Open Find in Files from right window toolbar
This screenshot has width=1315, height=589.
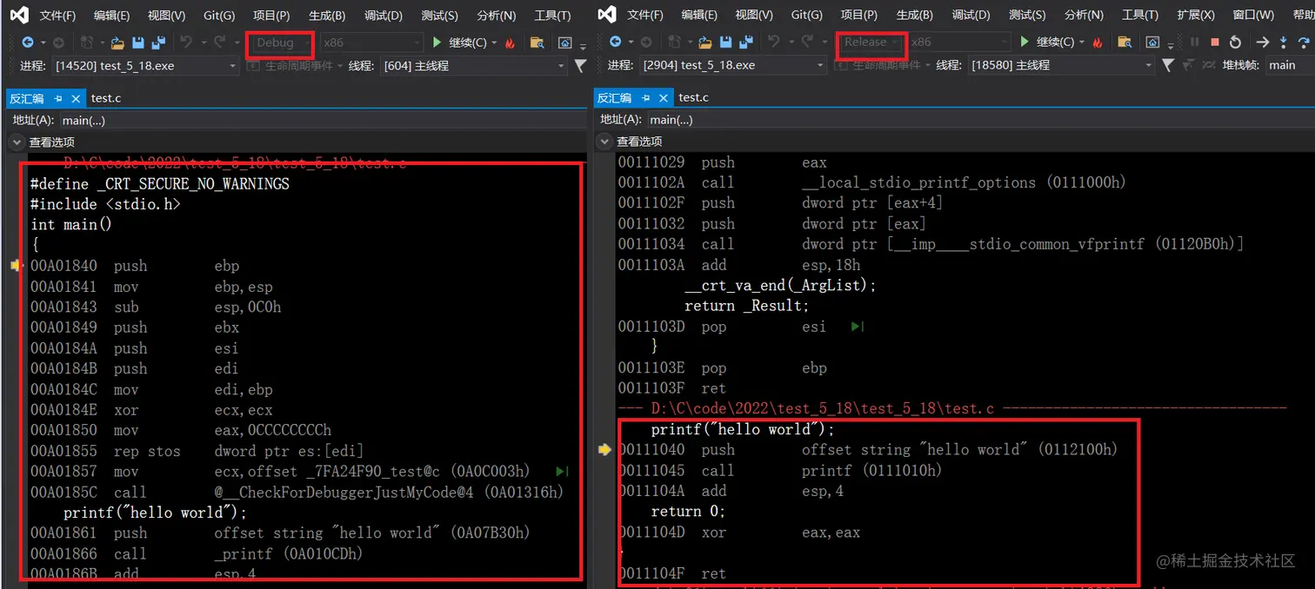pos(1125,42)
